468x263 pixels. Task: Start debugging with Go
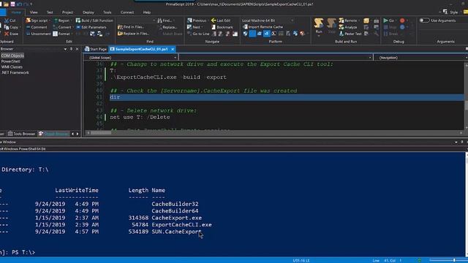coord(388,20)
